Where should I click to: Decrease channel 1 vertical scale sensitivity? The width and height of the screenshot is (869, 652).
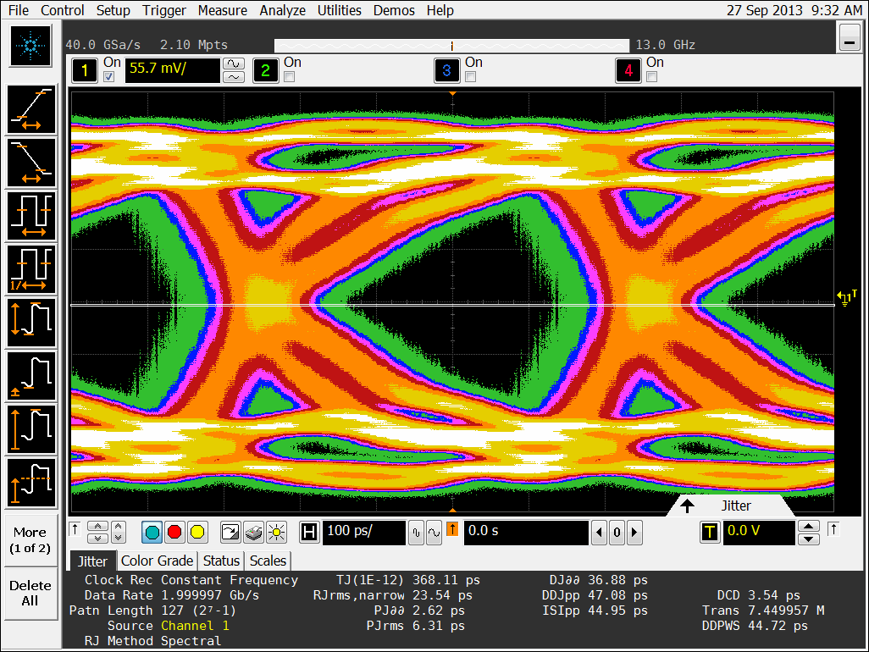point(233,77)
